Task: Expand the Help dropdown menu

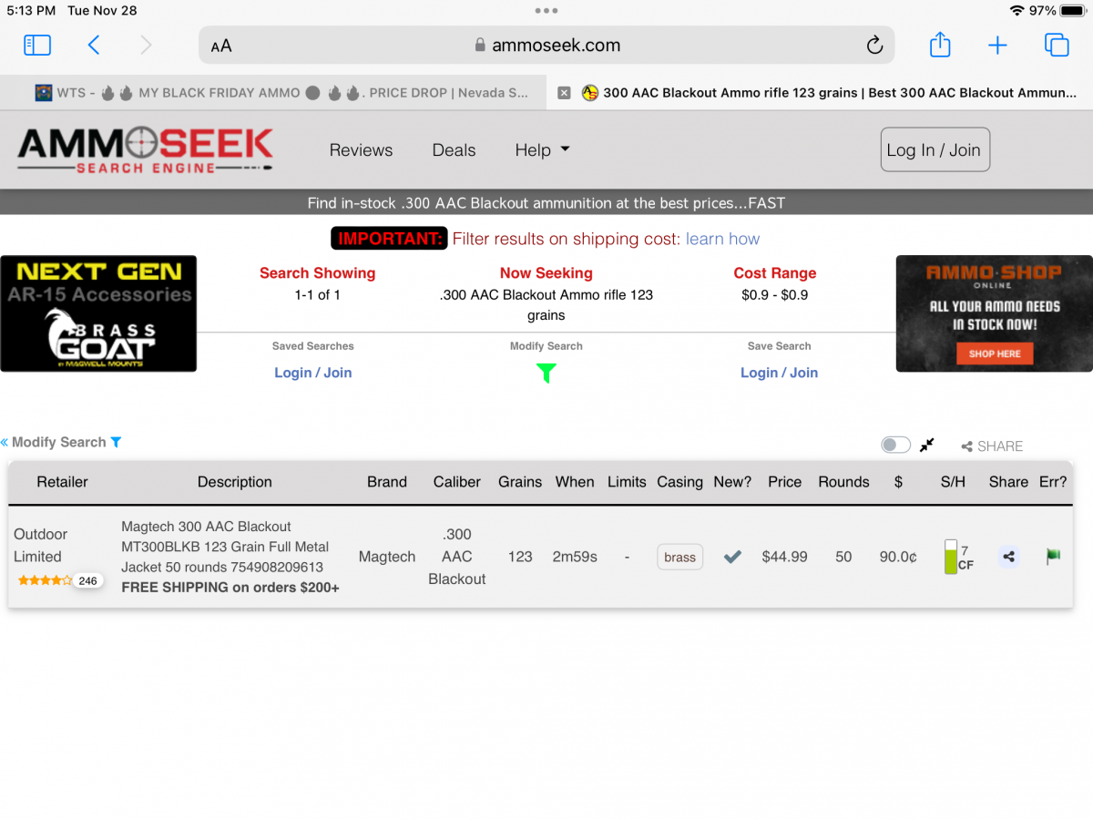Action: tap(542, 150)
